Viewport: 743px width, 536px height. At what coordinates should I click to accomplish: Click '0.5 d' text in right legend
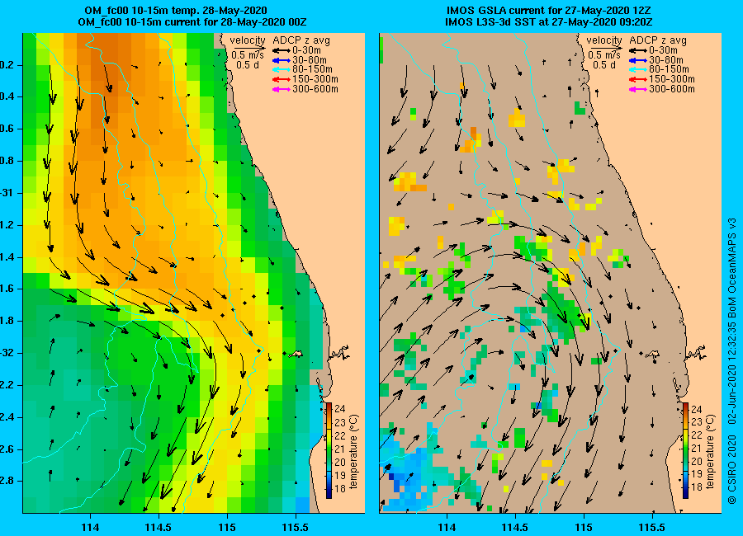(604, 65)
